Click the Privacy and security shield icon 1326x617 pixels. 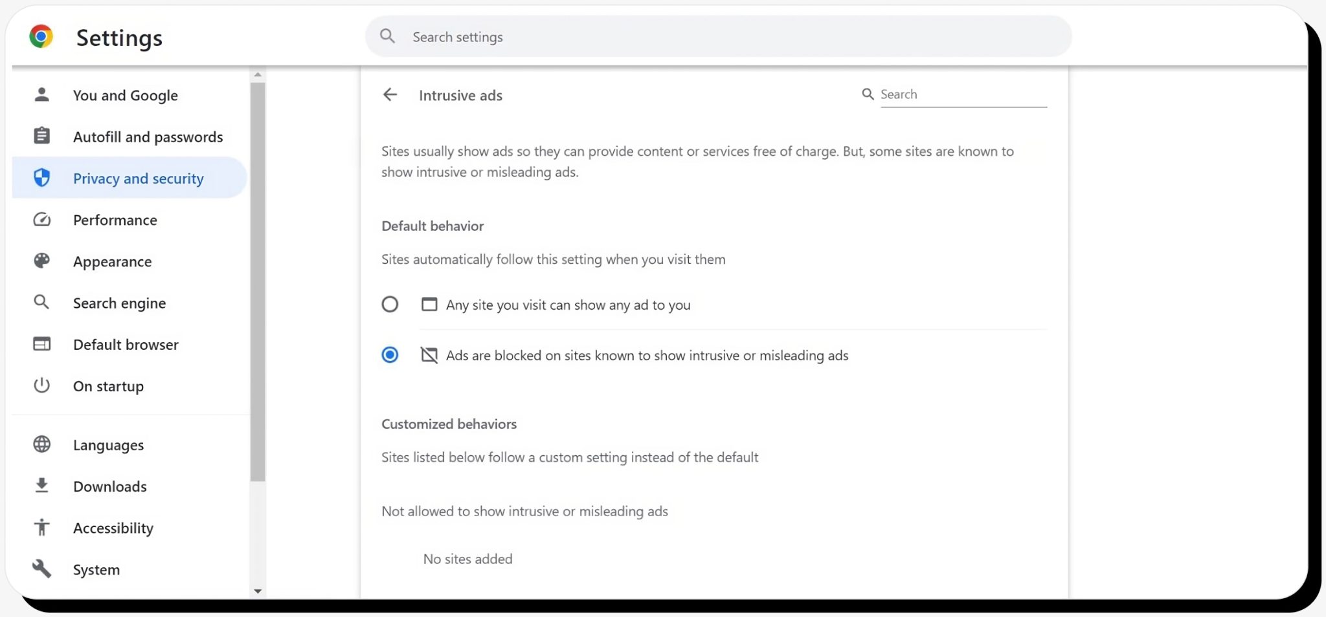pyautogui.click(x=41, y=178)
